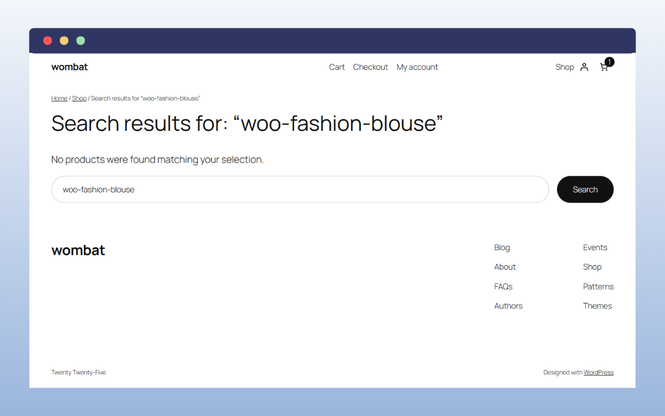The image size is (665, 416).
Task: Open the Shop link in header
Action: [x=565, y=67]
